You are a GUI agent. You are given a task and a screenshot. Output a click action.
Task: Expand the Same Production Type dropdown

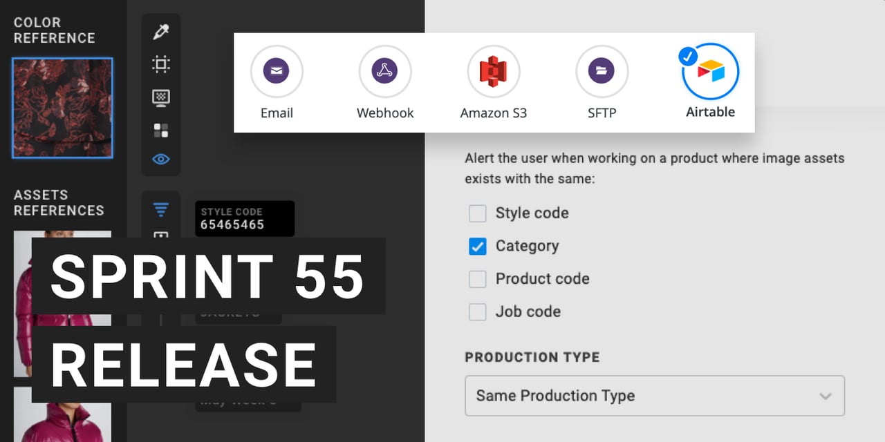coord(654,396)
